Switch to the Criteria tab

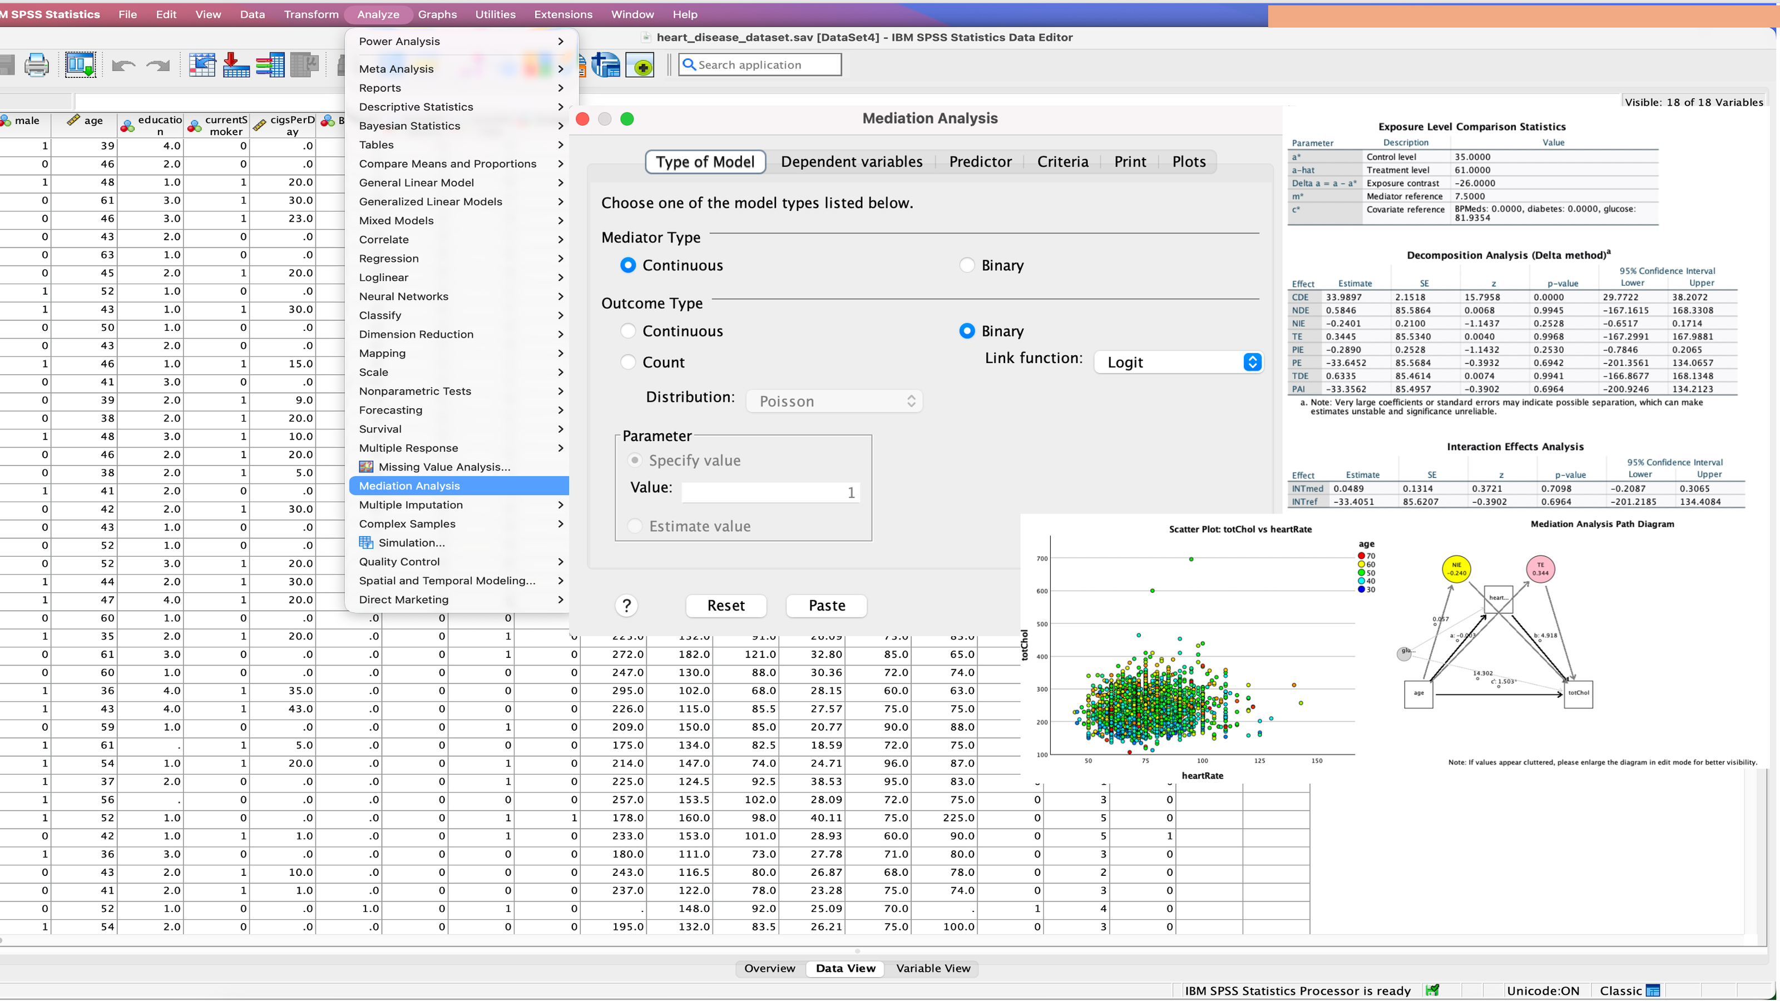click(x=1063, y=162)
